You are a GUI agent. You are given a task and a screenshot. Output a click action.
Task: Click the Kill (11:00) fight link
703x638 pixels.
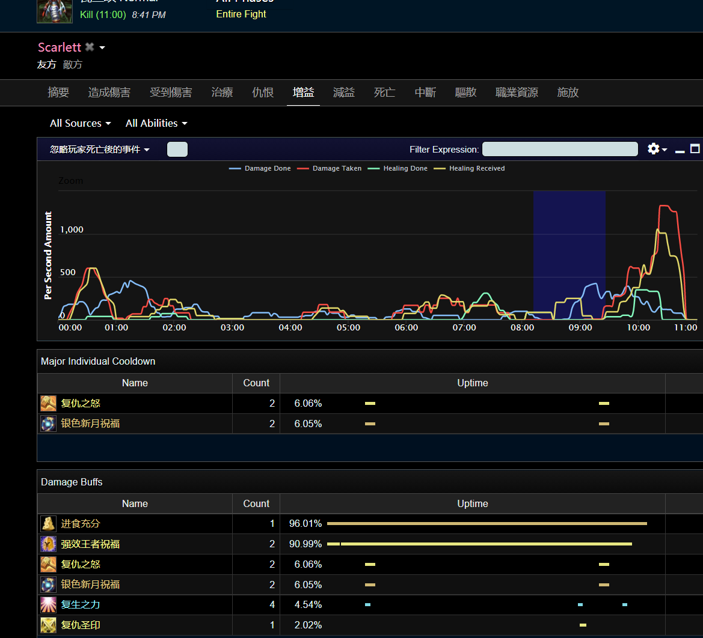coord(103,15)
